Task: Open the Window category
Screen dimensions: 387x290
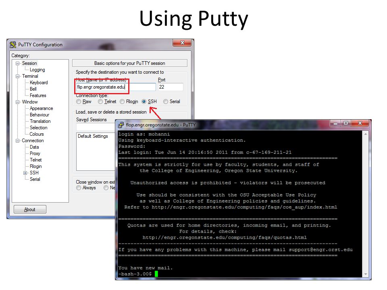Action: 30,102
